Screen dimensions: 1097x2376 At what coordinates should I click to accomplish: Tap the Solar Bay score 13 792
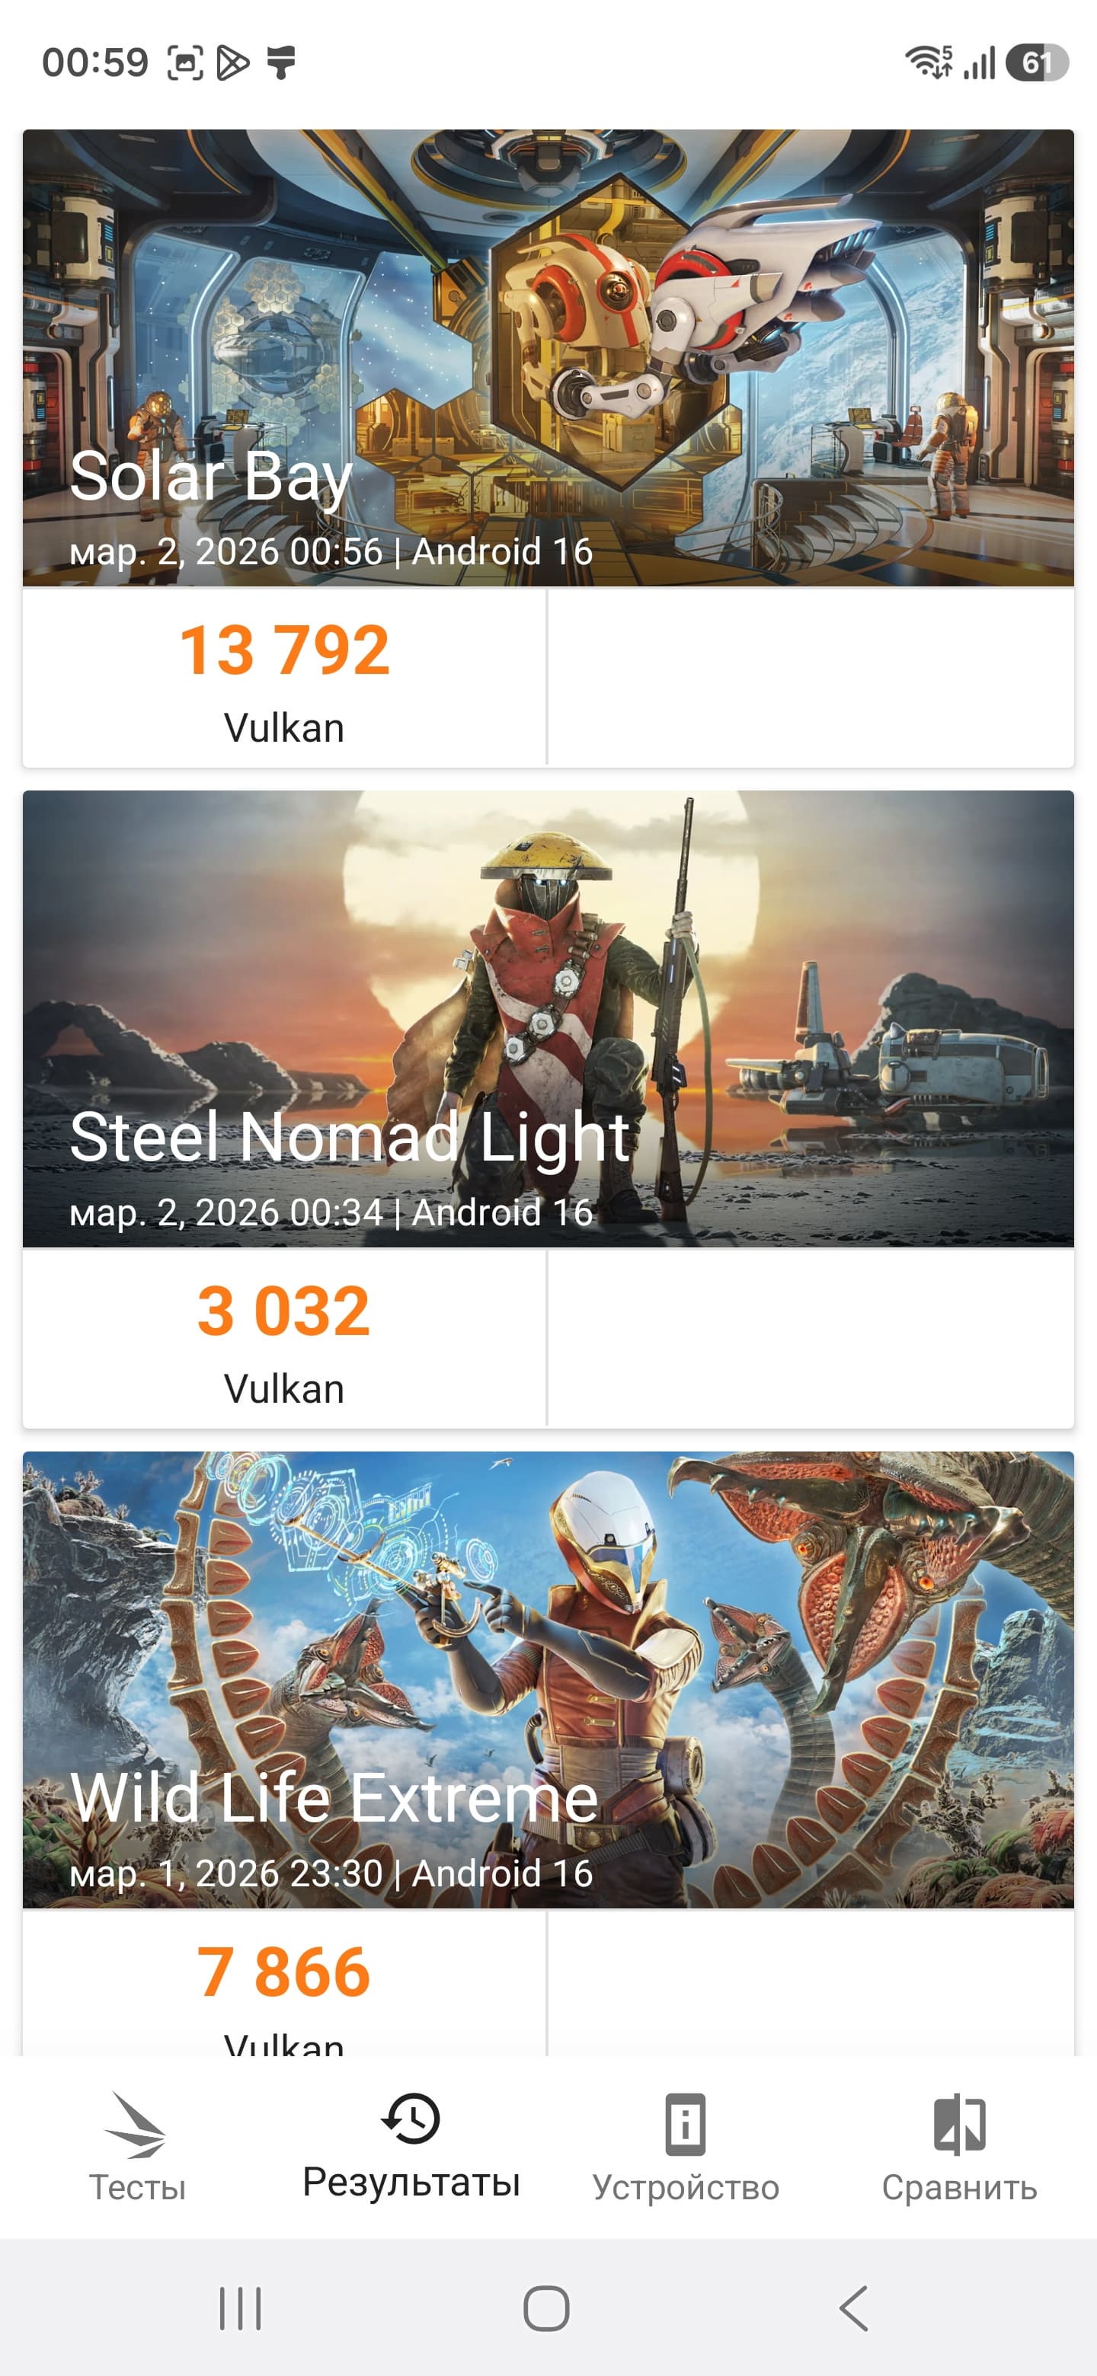coord(284,650)
